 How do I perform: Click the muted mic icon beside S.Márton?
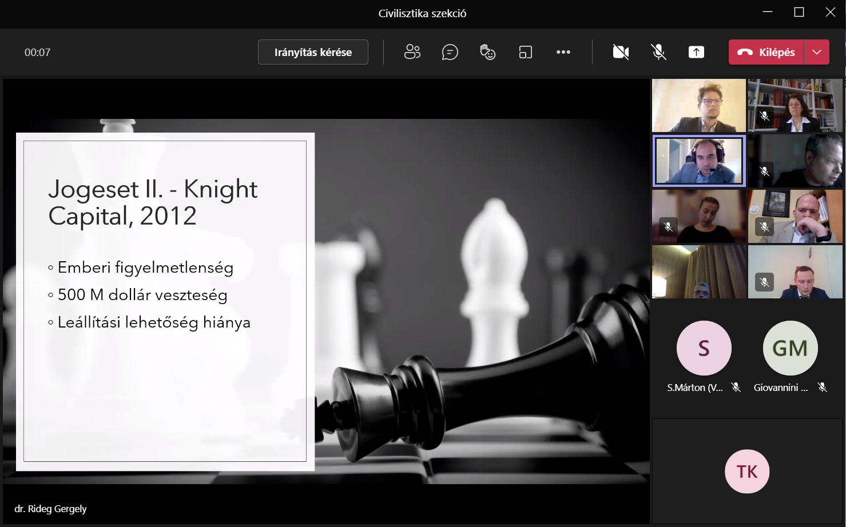(x=736, y=388)
